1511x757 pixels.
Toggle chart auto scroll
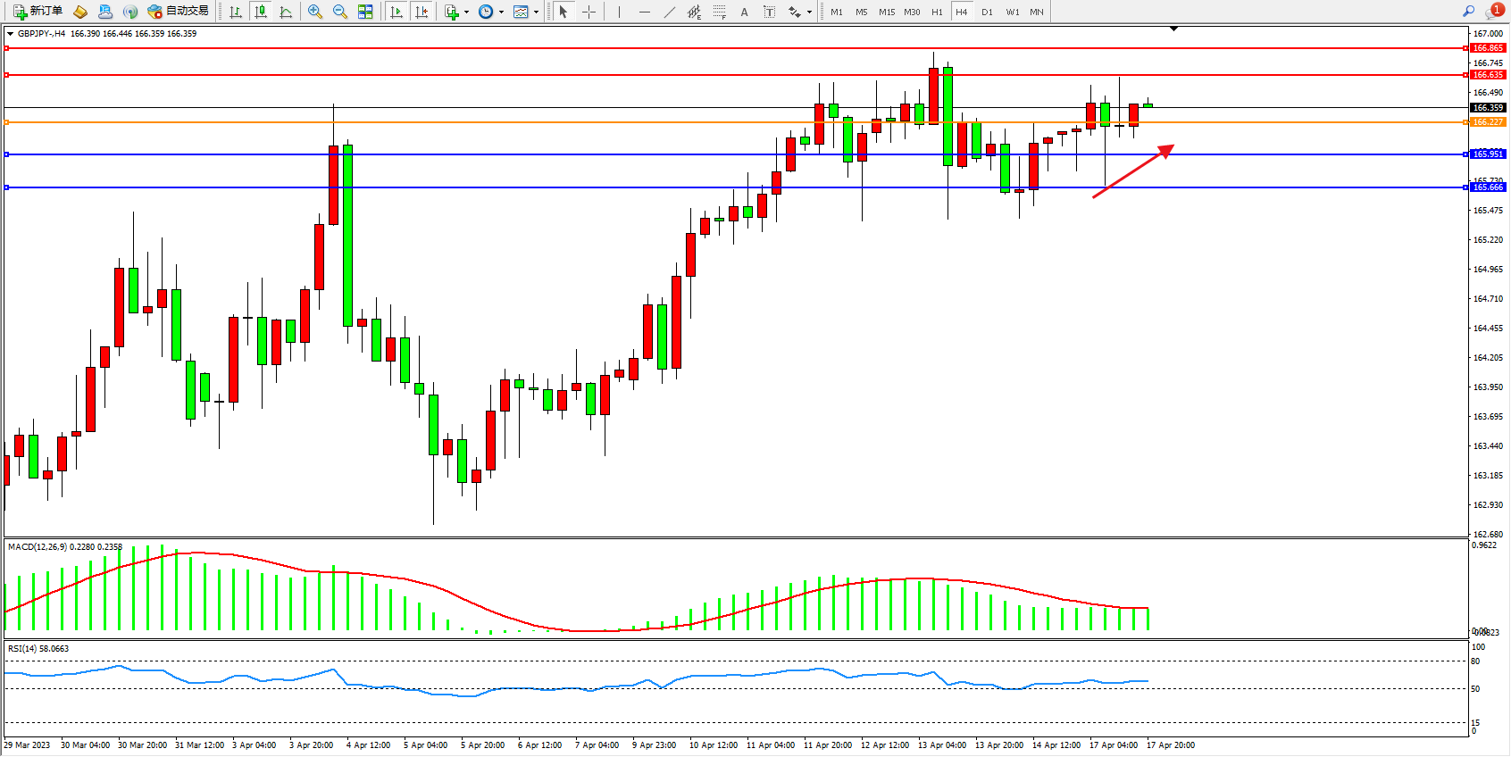397,12
